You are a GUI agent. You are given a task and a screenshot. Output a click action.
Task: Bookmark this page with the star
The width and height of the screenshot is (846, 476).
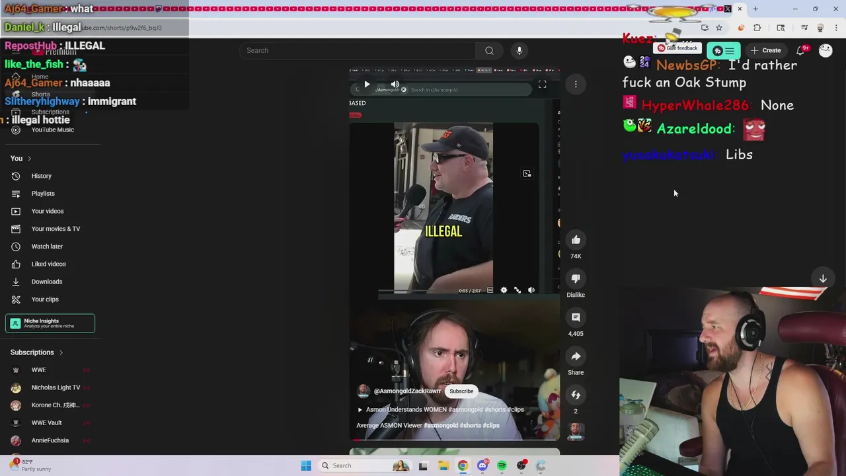coord(719,28)
